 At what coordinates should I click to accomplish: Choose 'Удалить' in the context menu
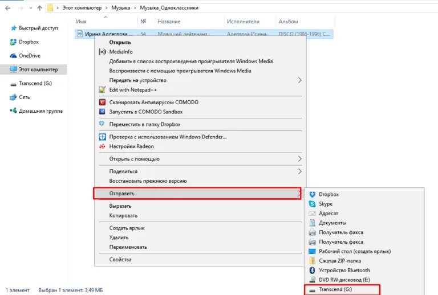coord(200,237)
